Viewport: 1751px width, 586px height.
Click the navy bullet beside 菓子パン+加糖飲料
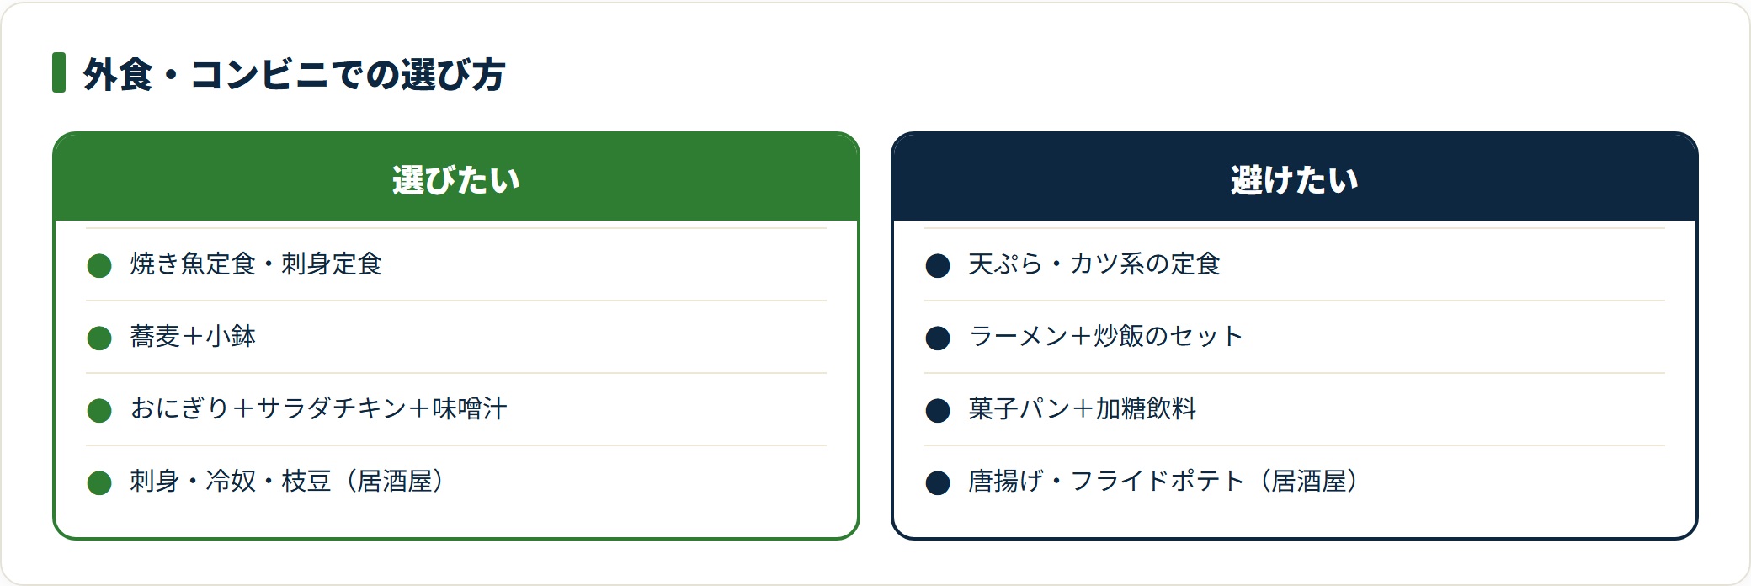938,411
